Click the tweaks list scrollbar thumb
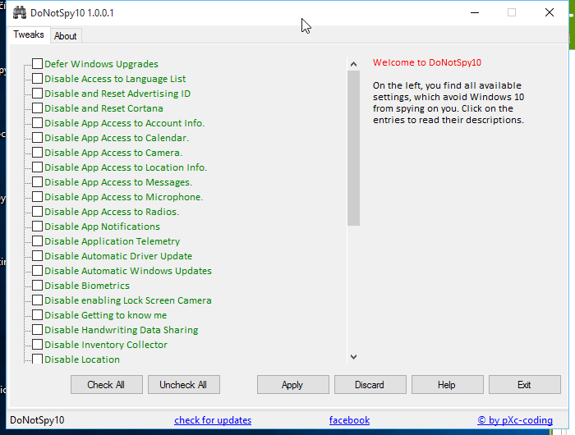575x435 pixels. tap(353, 148)
